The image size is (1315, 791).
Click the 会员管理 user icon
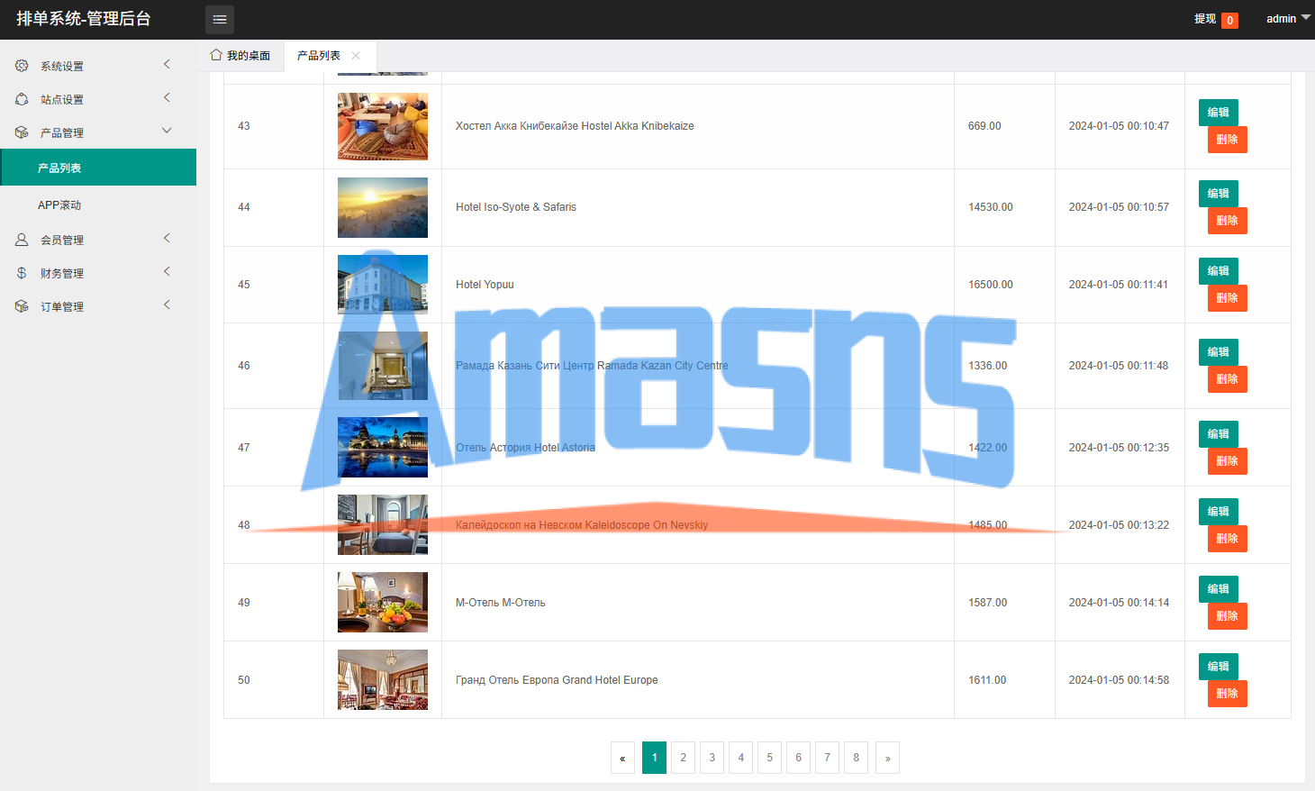[x=22, y=240]
